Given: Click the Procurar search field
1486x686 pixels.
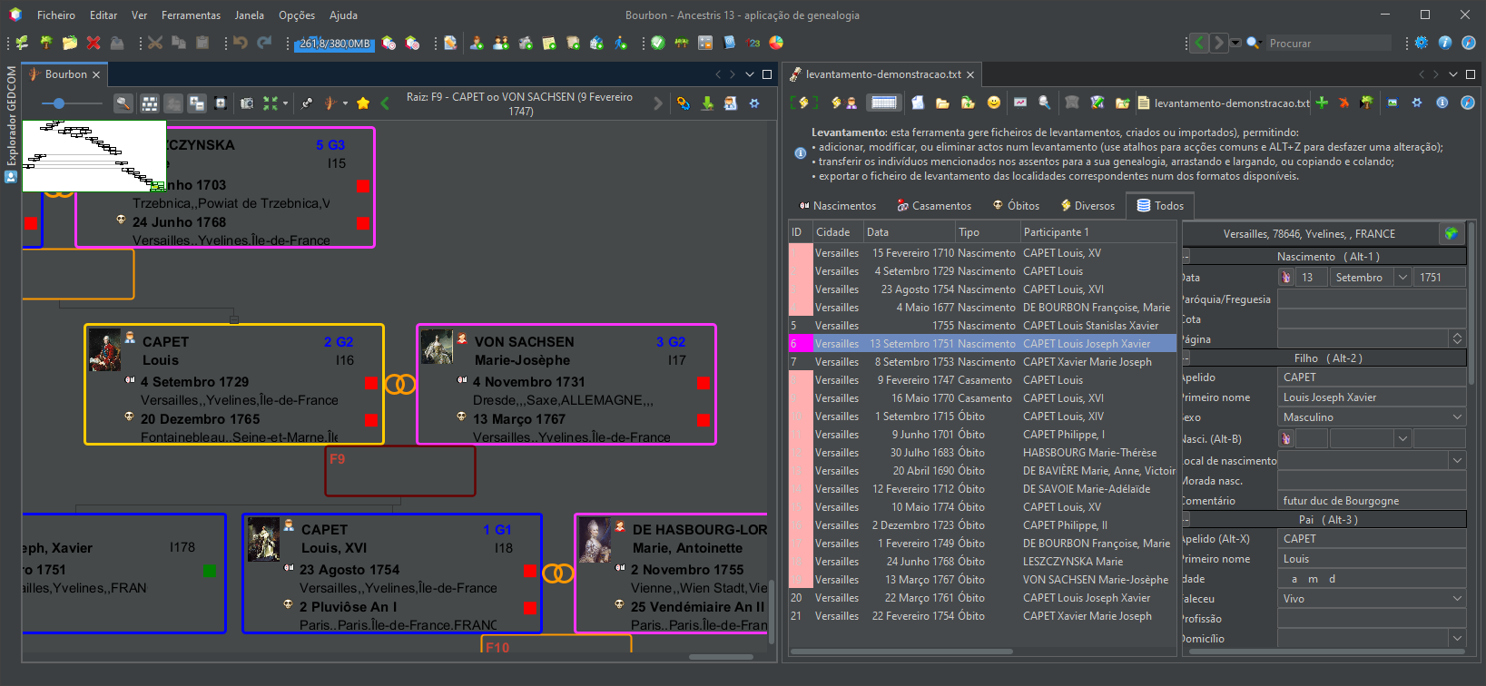Looking at the screenshot, I should tap(1328, 43).
